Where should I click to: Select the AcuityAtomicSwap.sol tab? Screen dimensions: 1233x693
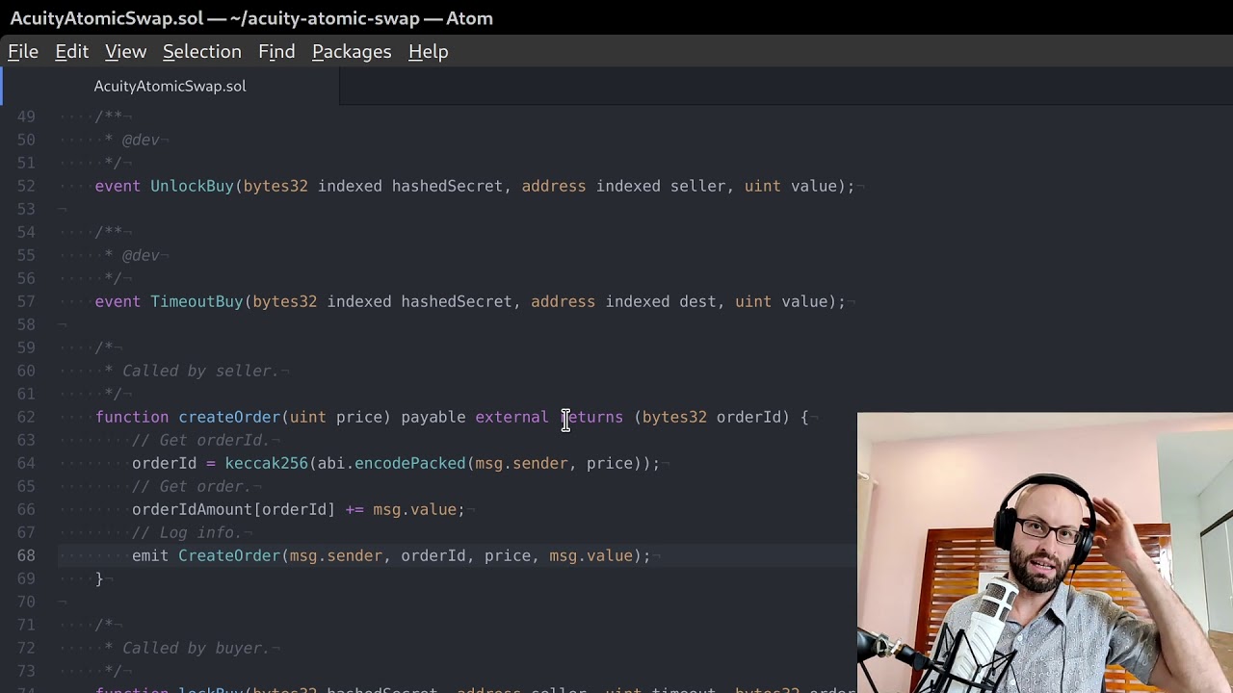[171, 86]
